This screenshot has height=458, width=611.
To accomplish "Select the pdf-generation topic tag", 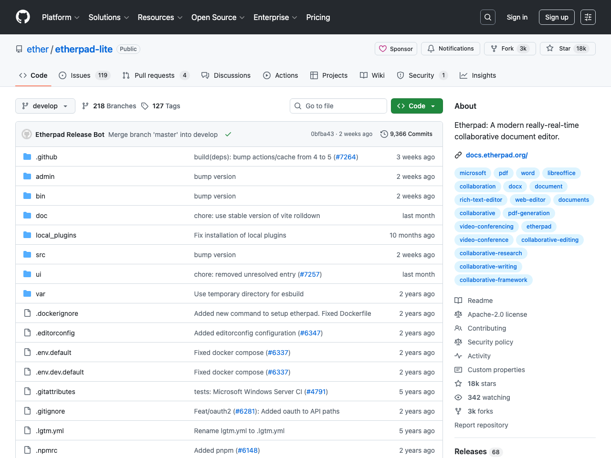I will click(x=528, y=213).
